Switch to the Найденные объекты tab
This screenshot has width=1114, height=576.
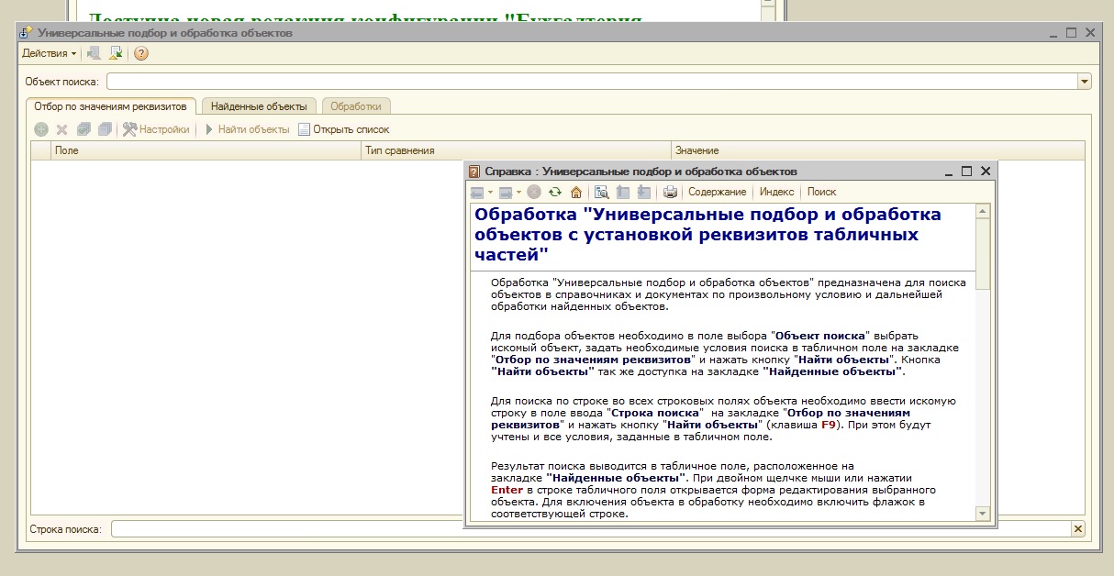259,106
